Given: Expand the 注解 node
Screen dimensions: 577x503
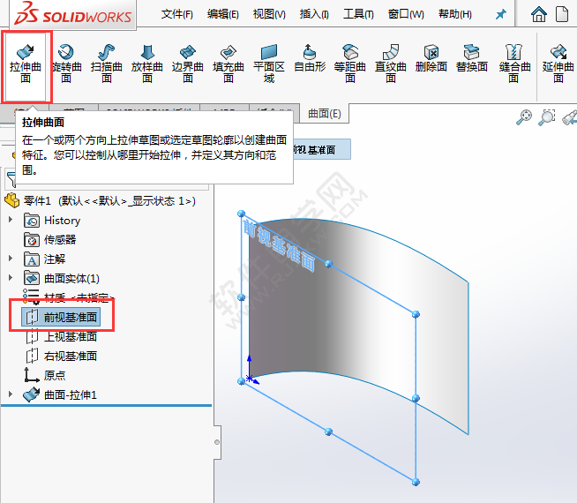Looking at the screenshot, I should click(x=11, y=259).
